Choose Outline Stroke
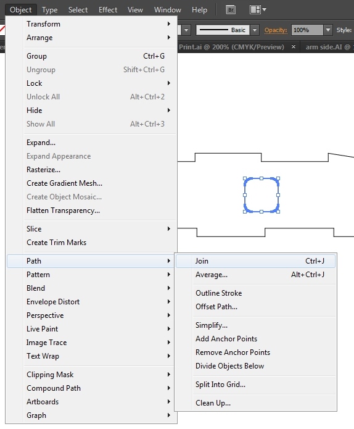 pyautogui.click(x=255, y=293)
